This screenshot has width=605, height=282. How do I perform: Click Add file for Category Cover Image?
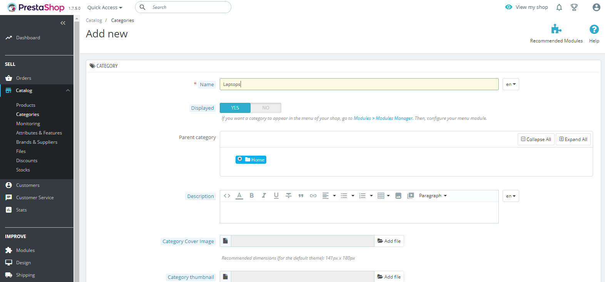(x=389, y=241)
